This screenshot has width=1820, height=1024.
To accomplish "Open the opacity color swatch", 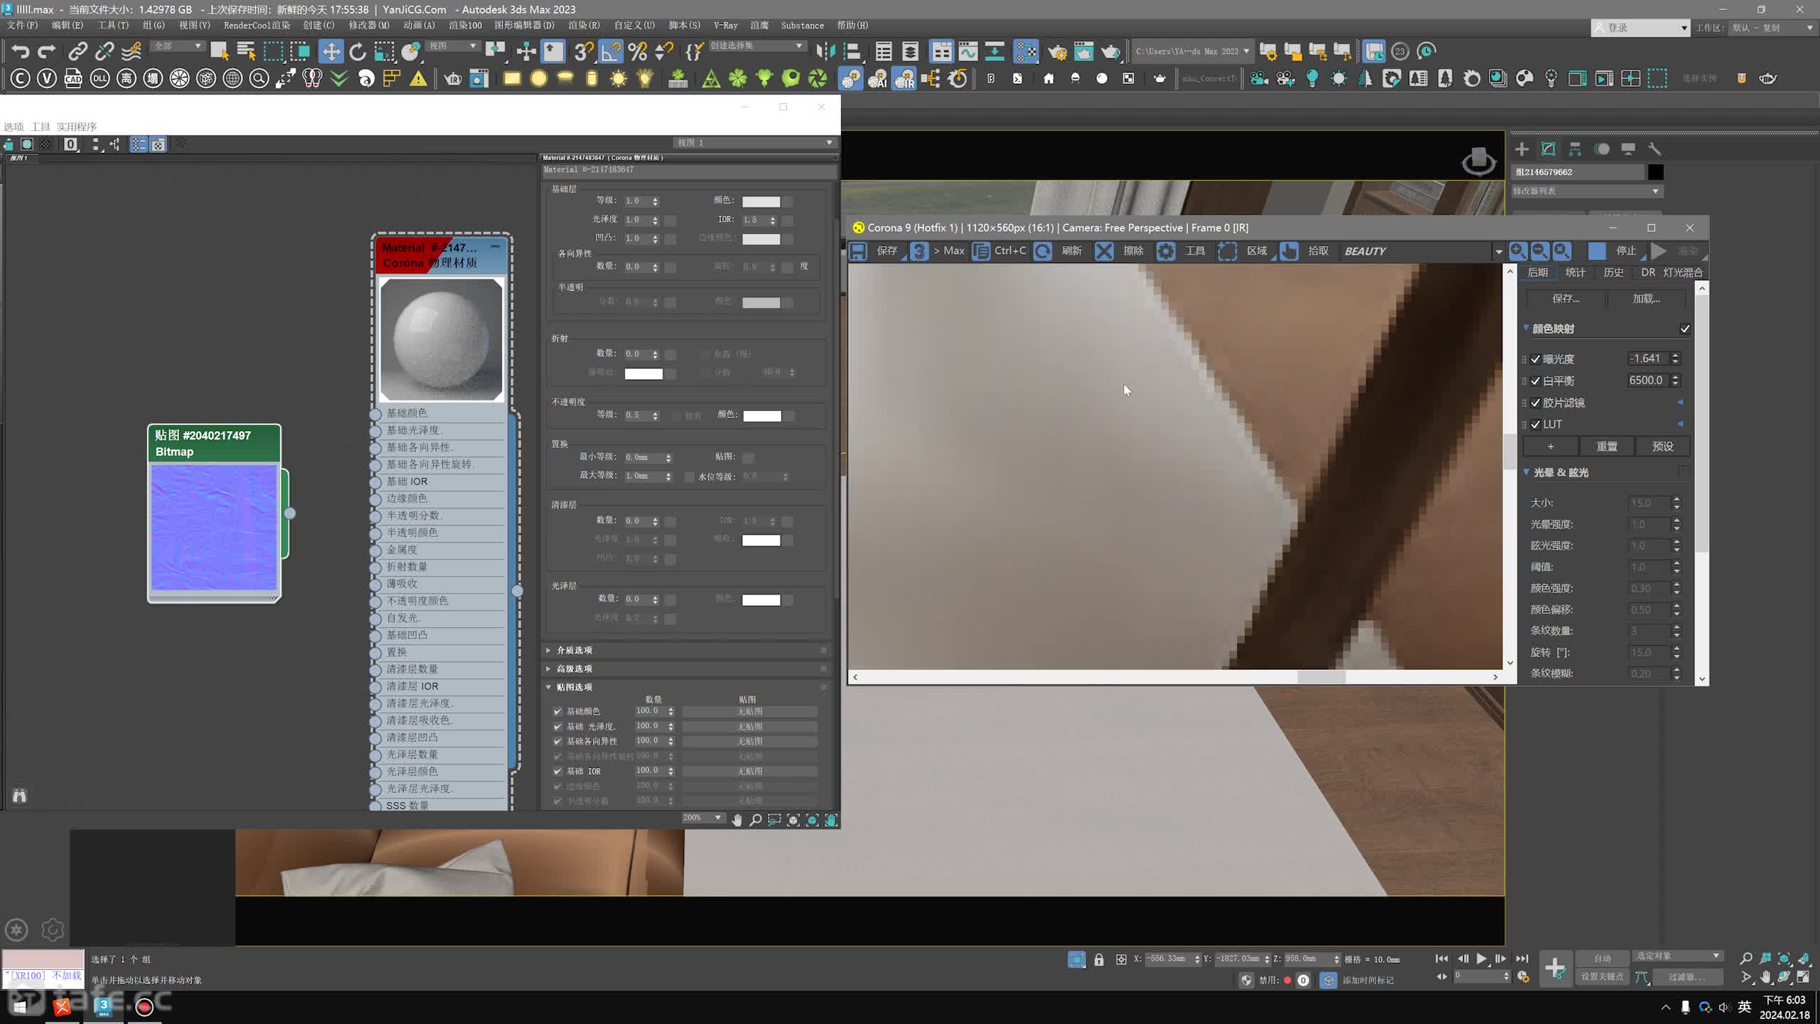I will point(761,416).
